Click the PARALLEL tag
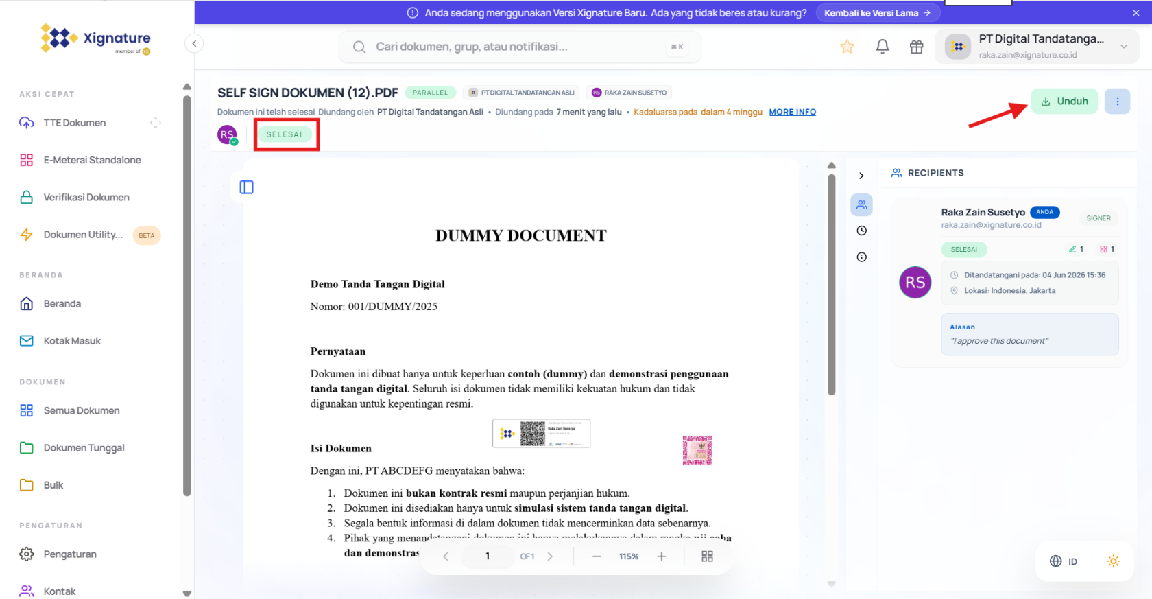1152x599 pixels. click(x=430, y=93)
